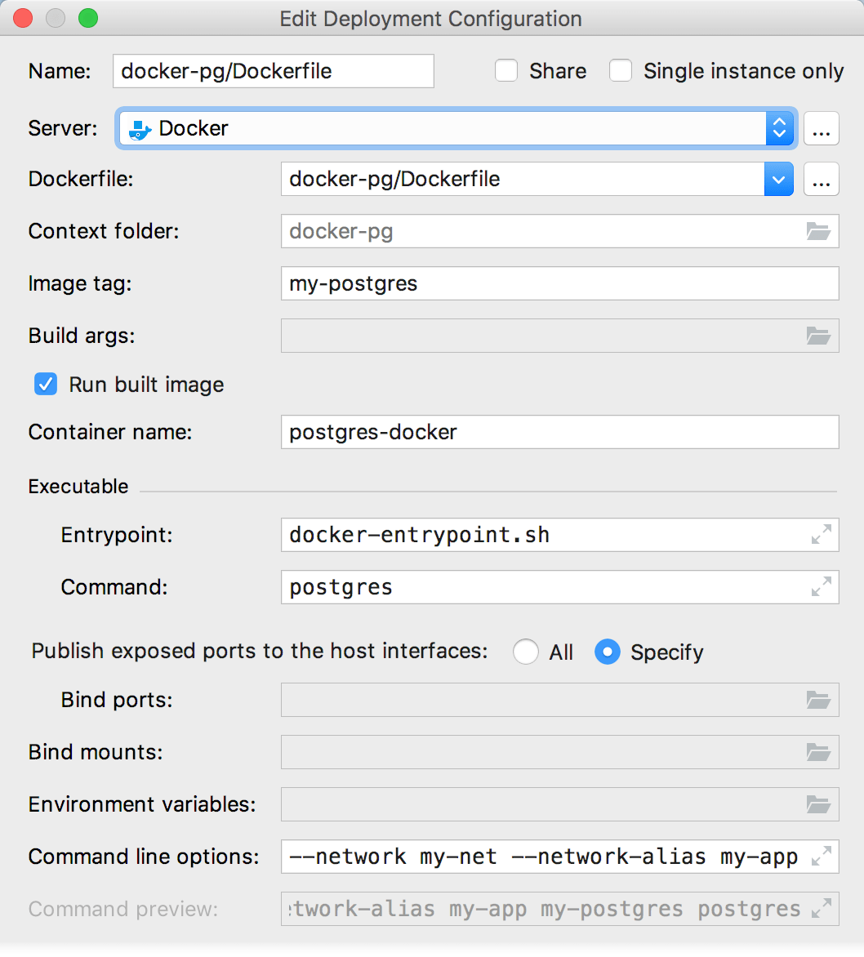Click the Command text field
Image resolution: width=864 pixels, height=957 pixels.
coord(560,587)
